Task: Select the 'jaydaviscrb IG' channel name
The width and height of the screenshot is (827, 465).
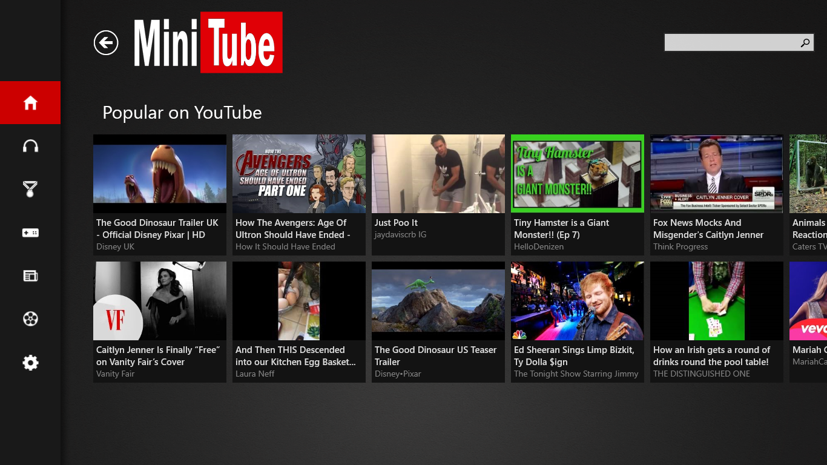Action: click(x=400, y=235)
